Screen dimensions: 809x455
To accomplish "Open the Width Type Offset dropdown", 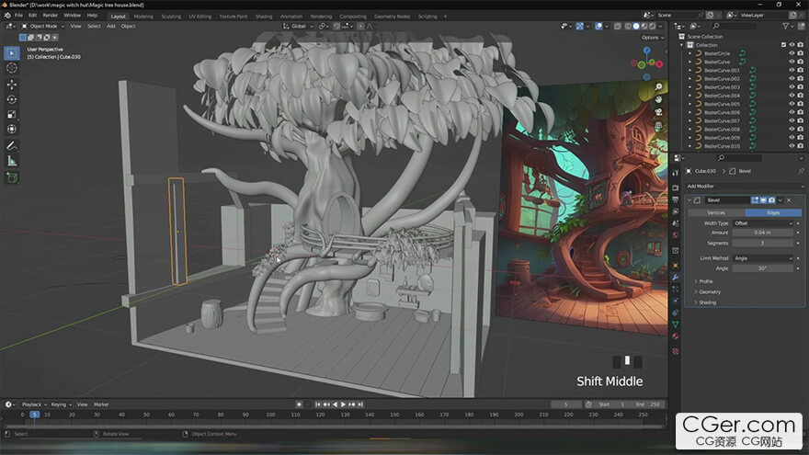I will pyautogui.click(x=762, y=222).
